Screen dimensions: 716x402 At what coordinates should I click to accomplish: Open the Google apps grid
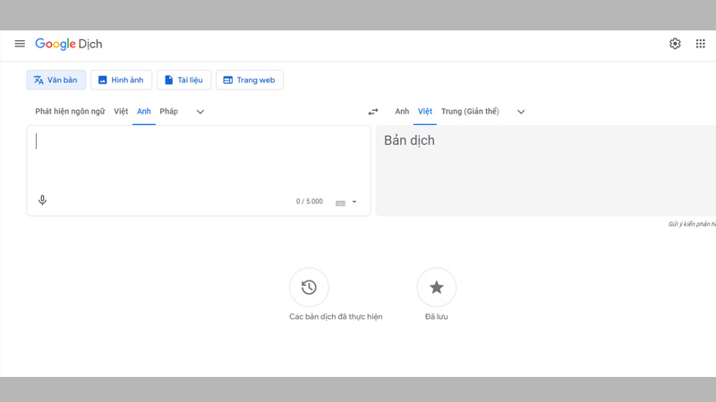(x=701, y=44)
